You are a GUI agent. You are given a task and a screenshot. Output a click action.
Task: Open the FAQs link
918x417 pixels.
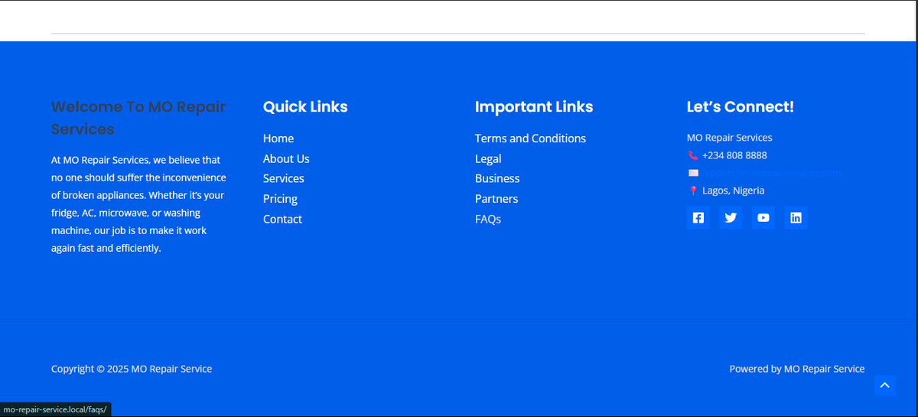coord(488,219)
